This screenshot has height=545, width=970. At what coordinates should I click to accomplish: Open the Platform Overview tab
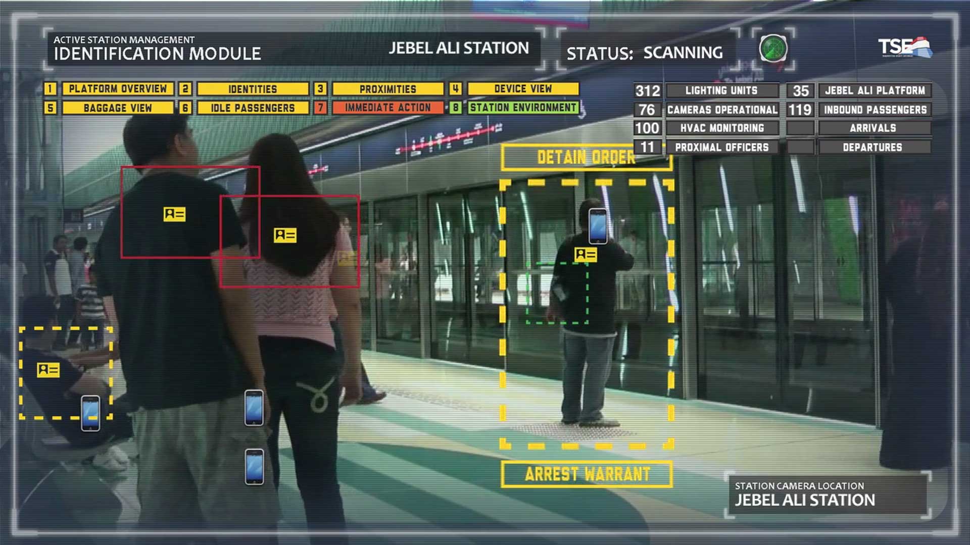(118, 89)
